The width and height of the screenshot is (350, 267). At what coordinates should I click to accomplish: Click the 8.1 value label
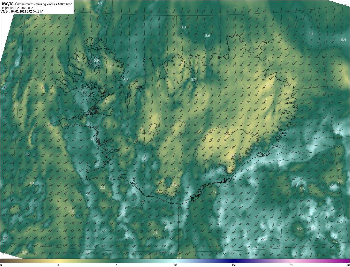click(88, 251)
